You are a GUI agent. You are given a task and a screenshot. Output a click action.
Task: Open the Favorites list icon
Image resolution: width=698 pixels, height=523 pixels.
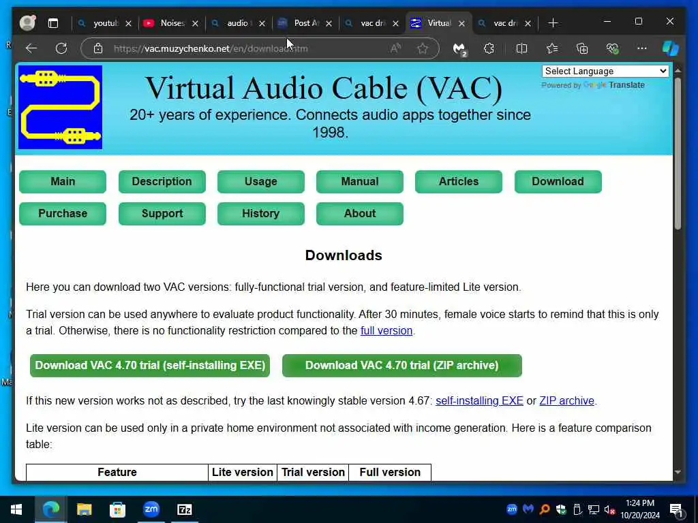(x=552, y=48)
